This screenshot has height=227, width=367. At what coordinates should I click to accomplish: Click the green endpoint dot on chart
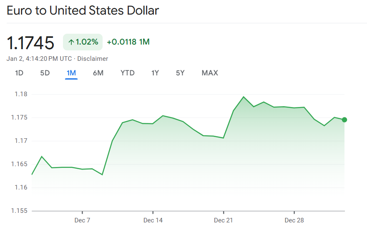344,120
